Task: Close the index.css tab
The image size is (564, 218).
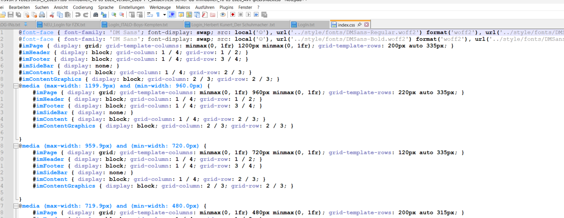Action: [x=366, y=25]
